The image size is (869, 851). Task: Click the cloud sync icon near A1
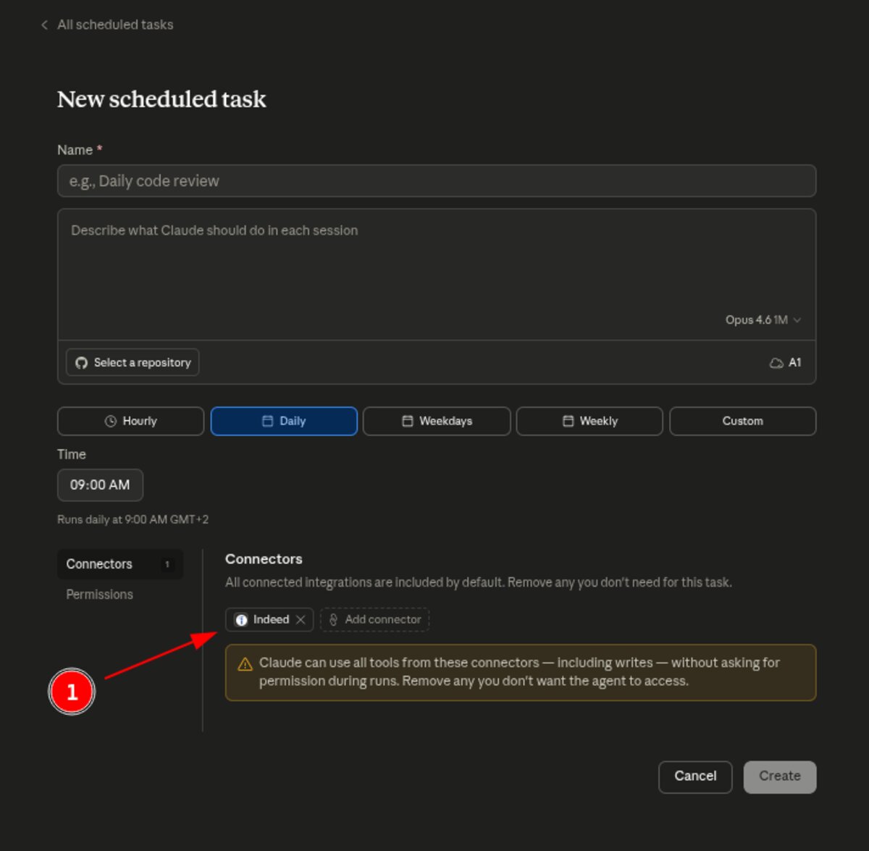(x=776, y=362)
